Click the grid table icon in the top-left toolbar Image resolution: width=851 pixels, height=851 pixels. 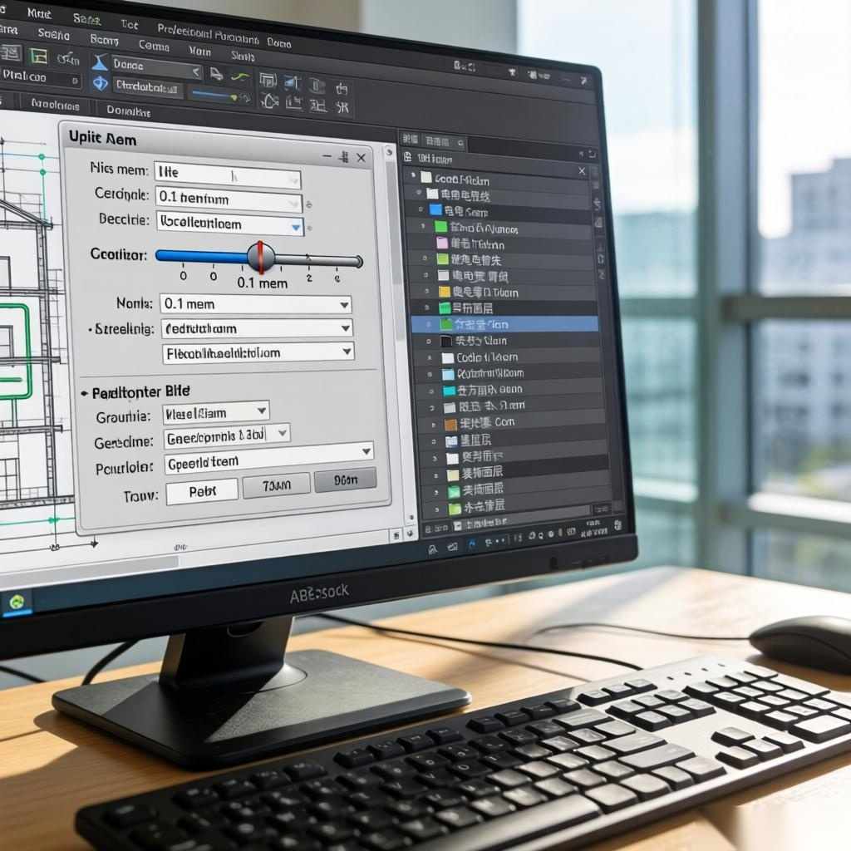coord(11,53)
